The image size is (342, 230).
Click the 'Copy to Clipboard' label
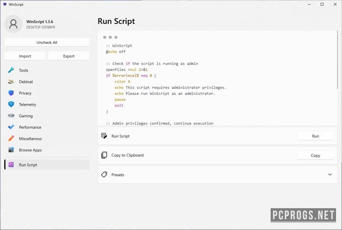[127, 155]
